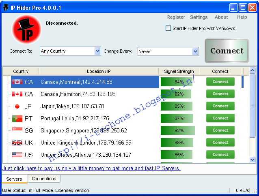Screen dimensions: 259x196
Task: Click the SG country code text
Action: pyautogui.click(x=29, y=131)
